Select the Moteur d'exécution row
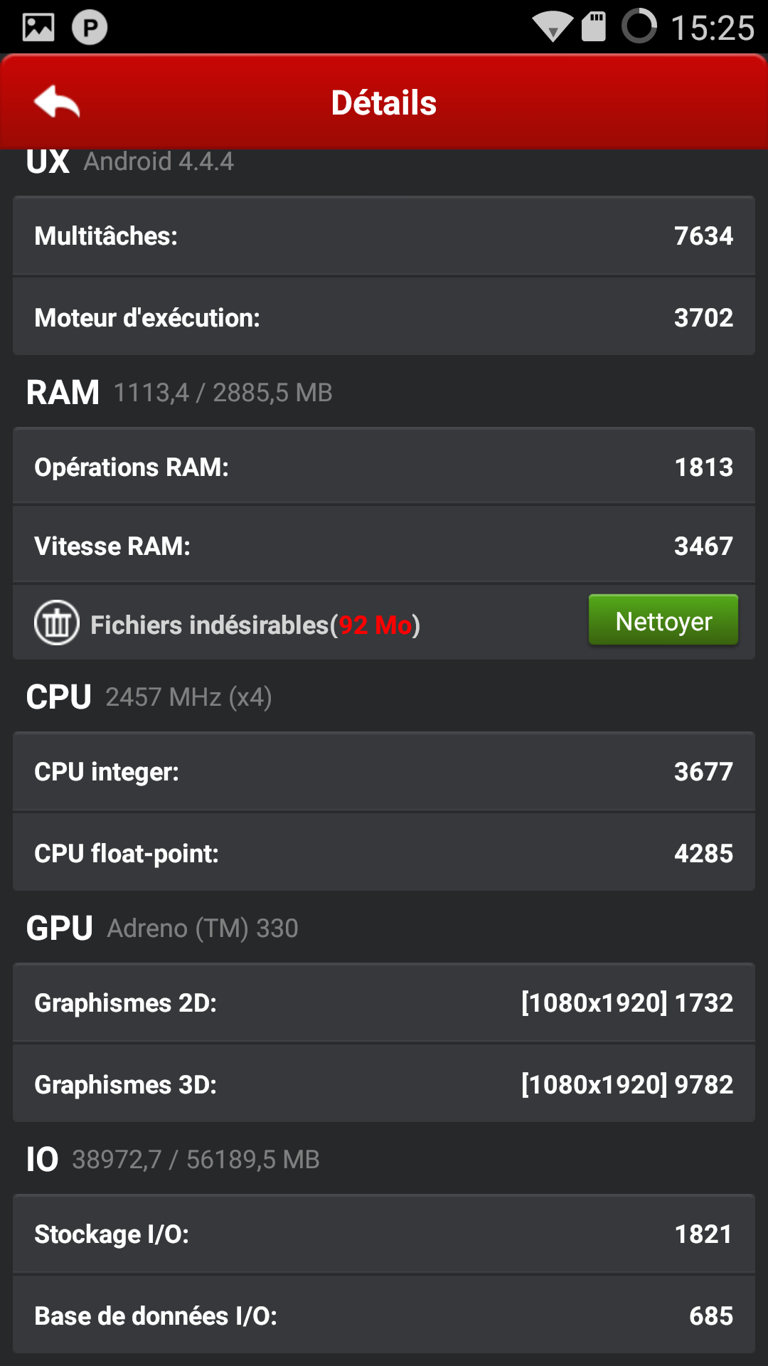The width and height of the screenshot is (768, 1366). pos(384,317)
